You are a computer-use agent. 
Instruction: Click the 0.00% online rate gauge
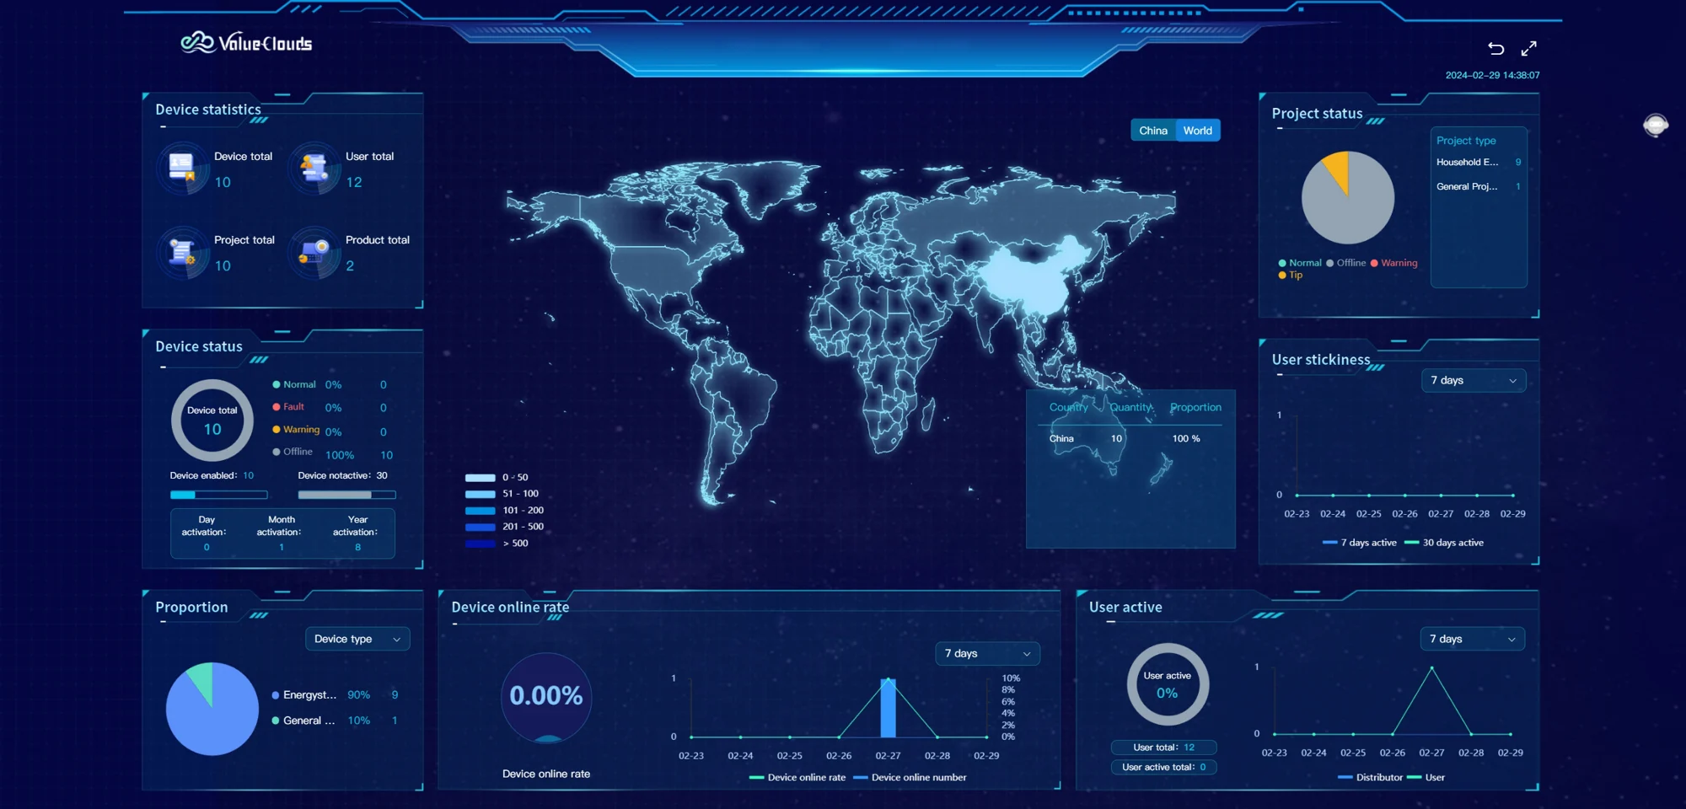click(x=546, y=698)
